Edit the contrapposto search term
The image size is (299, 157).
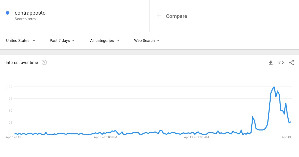pyautogui.click(x=30, y=13)
